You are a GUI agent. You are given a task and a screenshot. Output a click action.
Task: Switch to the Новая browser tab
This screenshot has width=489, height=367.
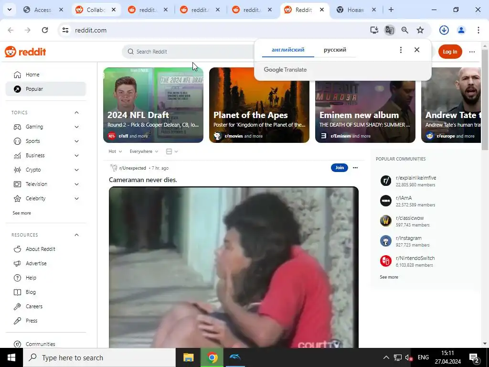coord(356,10)
